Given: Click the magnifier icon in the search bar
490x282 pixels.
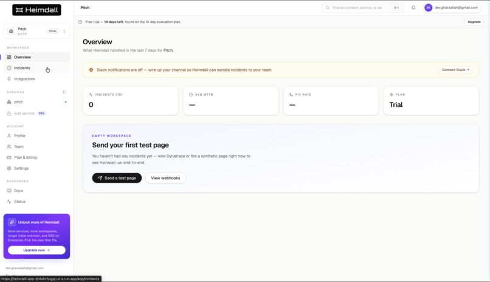Looking at the screenshot, I should (x=328, y=7).
